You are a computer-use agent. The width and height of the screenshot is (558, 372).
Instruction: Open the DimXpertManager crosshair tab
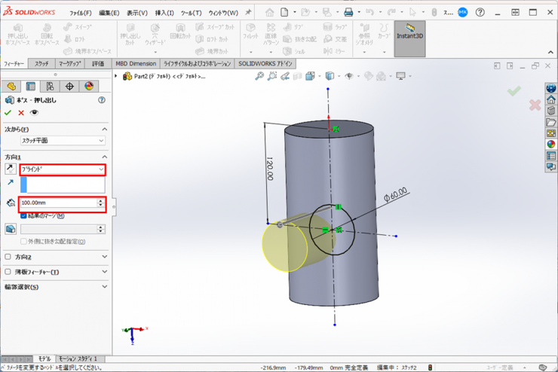[69, 87]
